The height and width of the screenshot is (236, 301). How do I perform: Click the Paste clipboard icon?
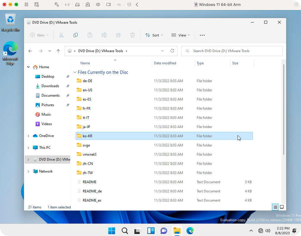click(90, 35)
